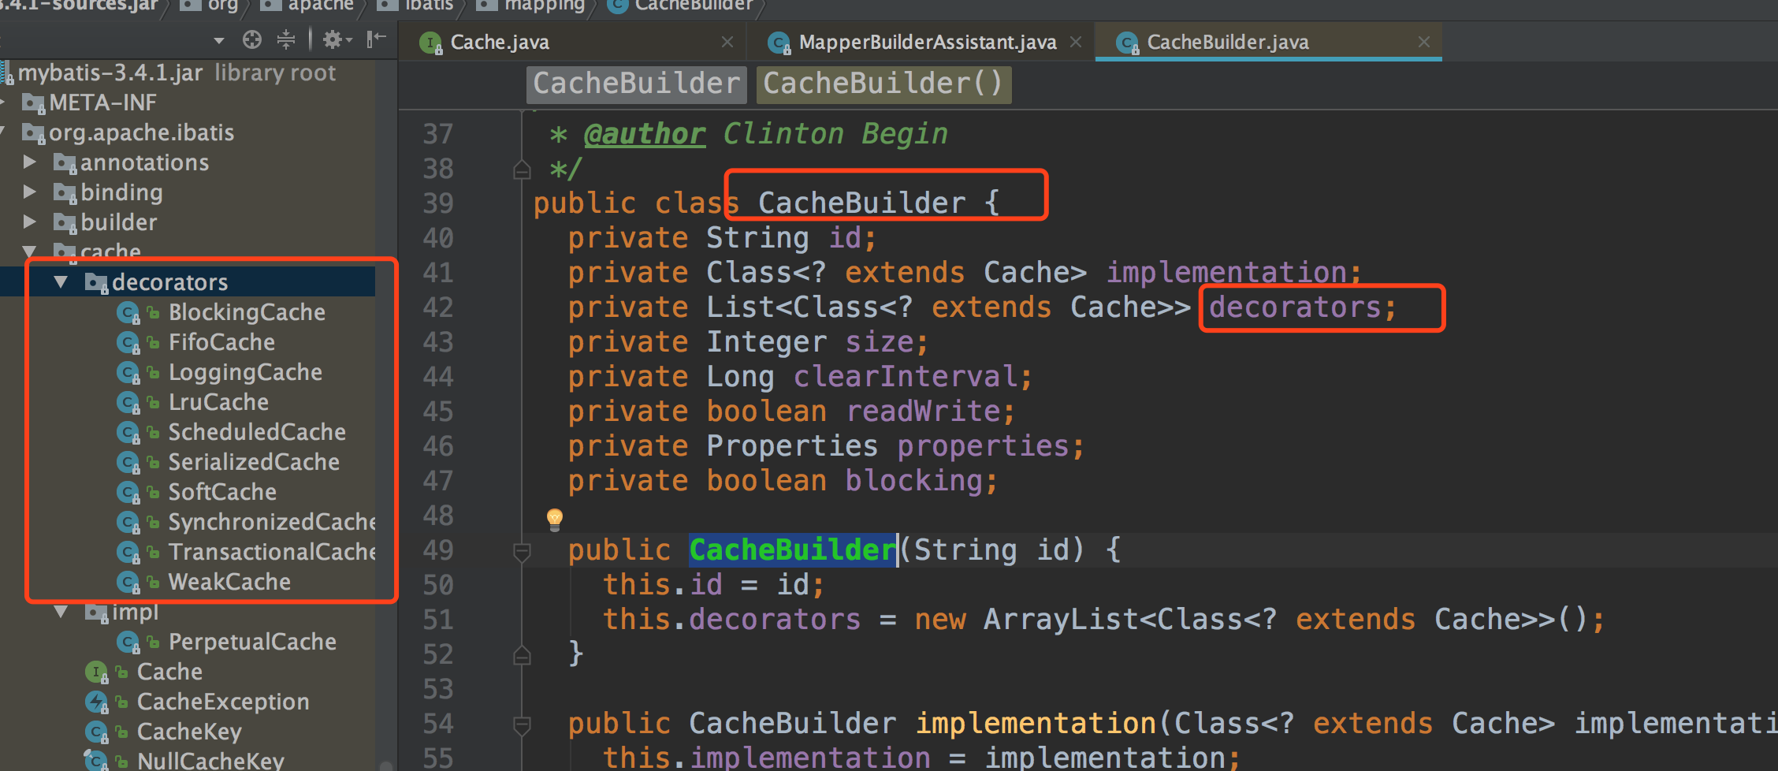Click the 'Properties' type on line 46
The image size is (1778, 771).
[792, 446]
